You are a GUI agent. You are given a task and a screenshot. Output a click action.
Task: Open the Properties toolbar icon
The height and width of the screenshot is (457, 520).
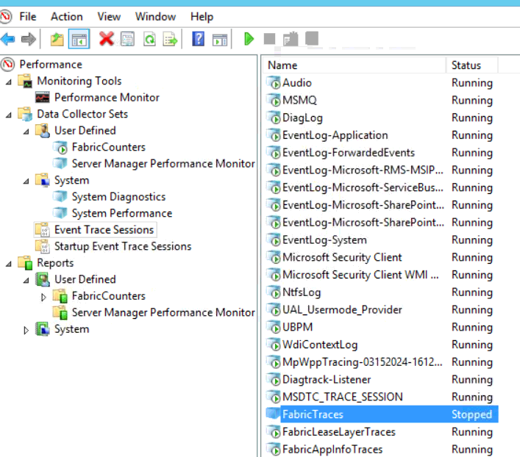pos(128,39)
